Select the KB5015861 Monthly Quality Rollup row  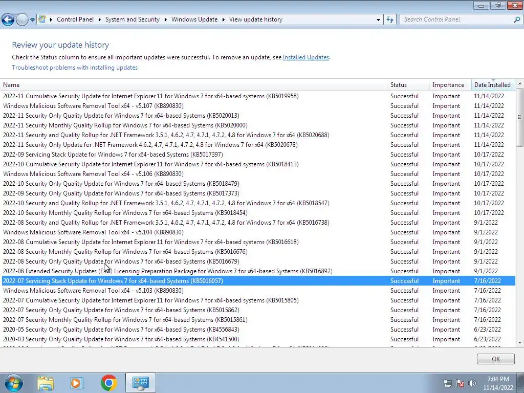click(x=258, y=320)
